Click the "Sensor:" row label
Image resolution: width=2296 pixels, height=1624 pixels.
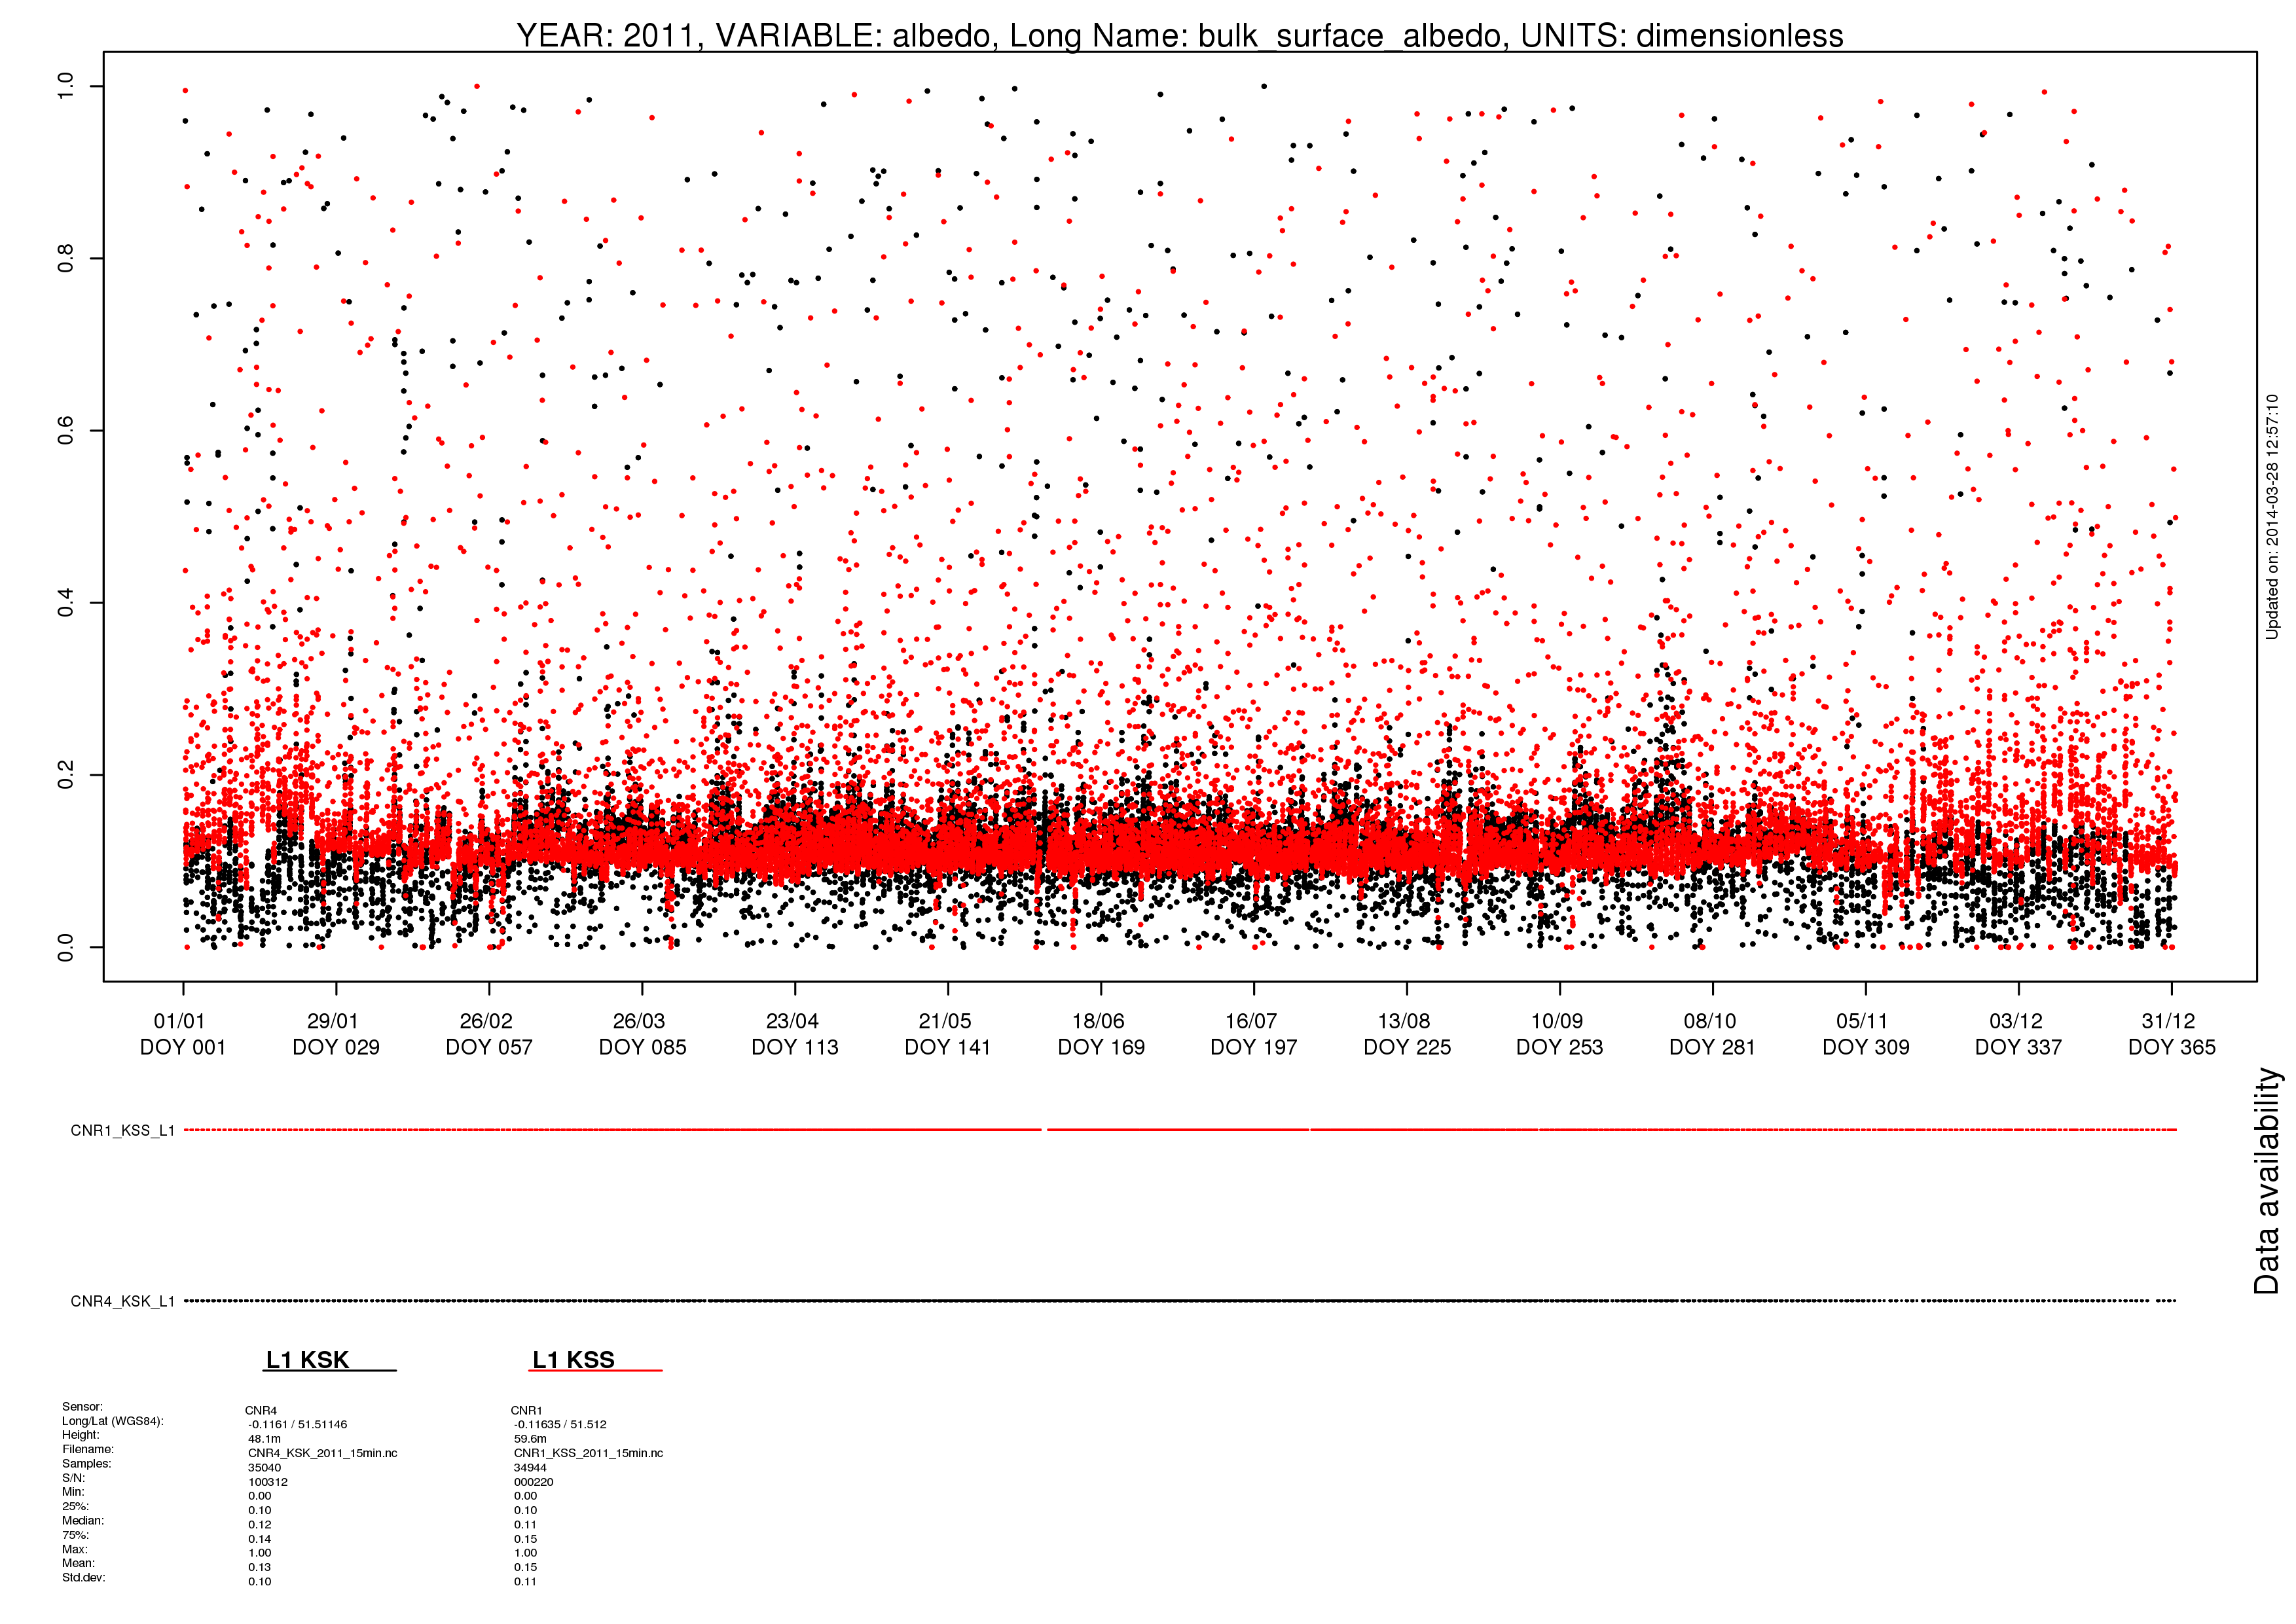pyautogui.click(x=82, y=1407)
